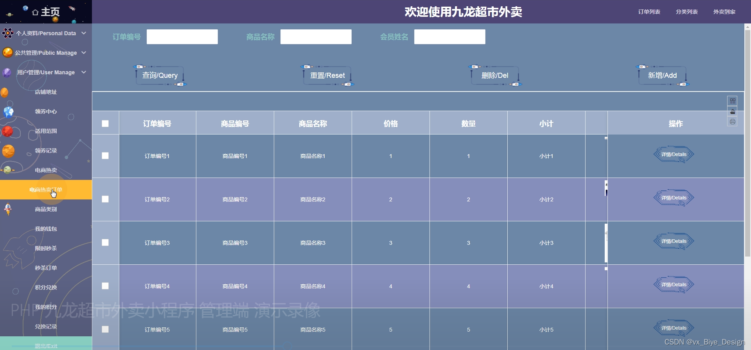Open 外卖到家 in the top navigation
751x350 pixels.
[724, 12]
